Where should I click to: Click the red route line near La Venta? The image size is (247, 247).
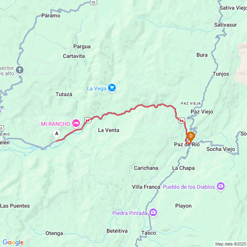[x=110, y=113]
